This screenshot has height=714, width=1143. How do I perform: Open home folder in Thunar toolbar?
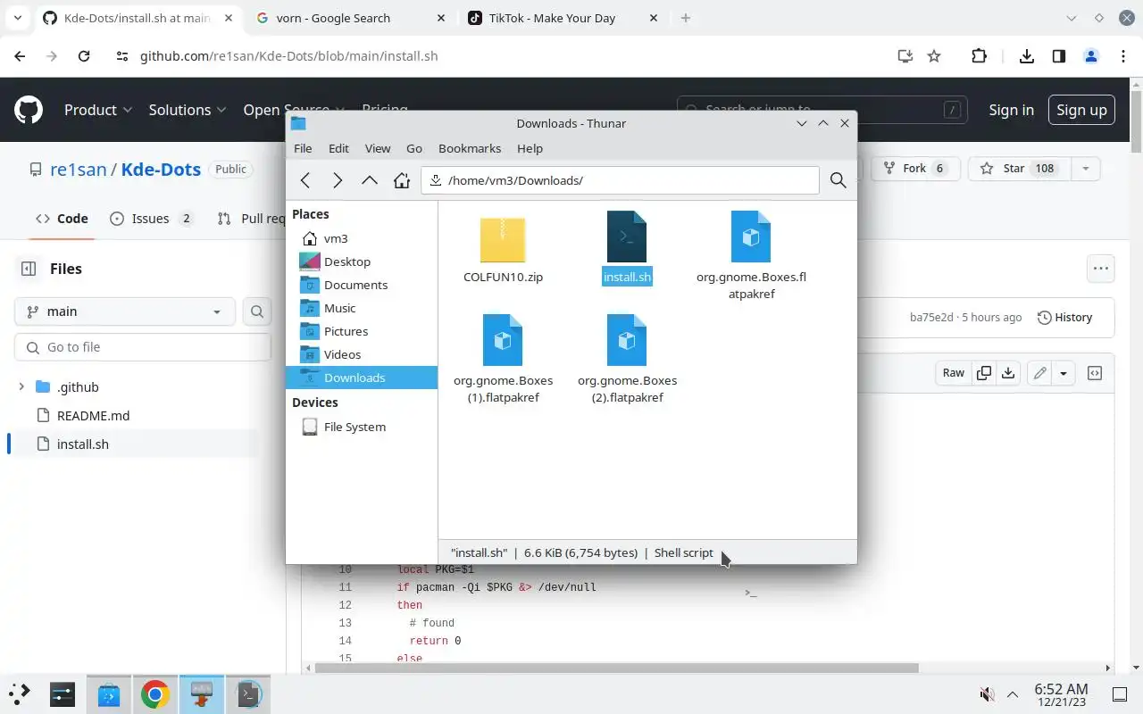pos(402,180)
